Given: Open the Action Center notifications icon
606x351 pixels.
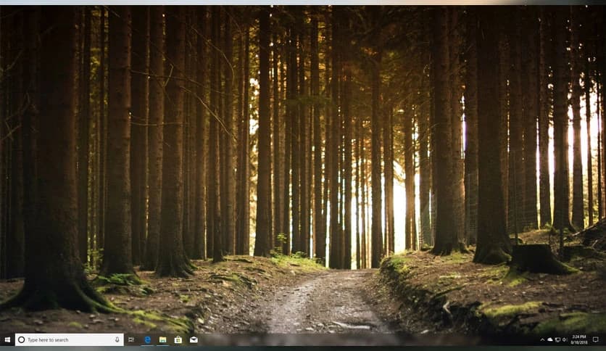Looking at the screenshot, I should pos(596,340).
